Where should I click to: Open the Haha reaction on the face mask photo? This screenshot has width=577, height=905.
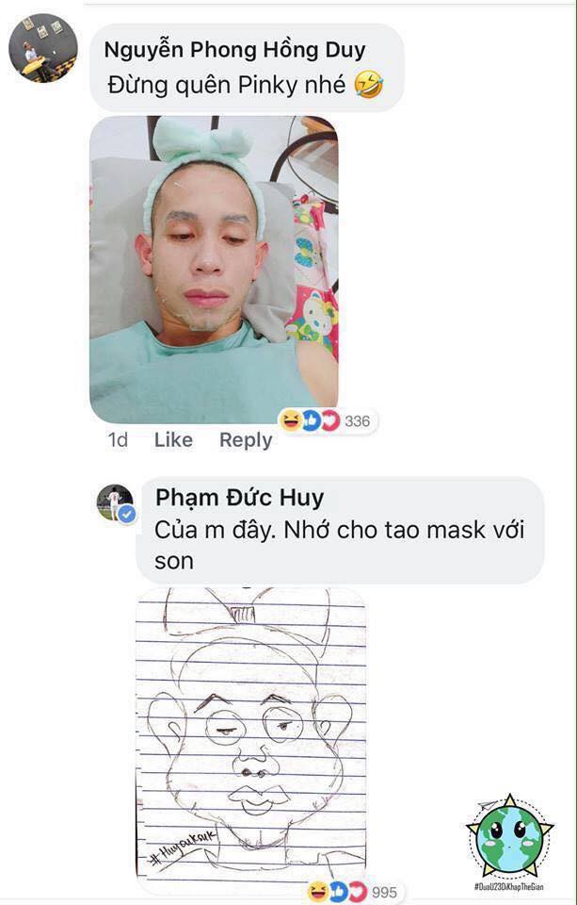pyautogui.click(x=290, y=420)
